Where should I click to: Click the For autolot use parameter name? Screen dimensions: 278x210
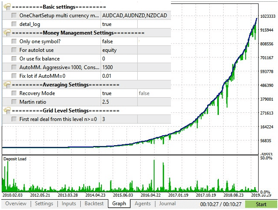37,50
